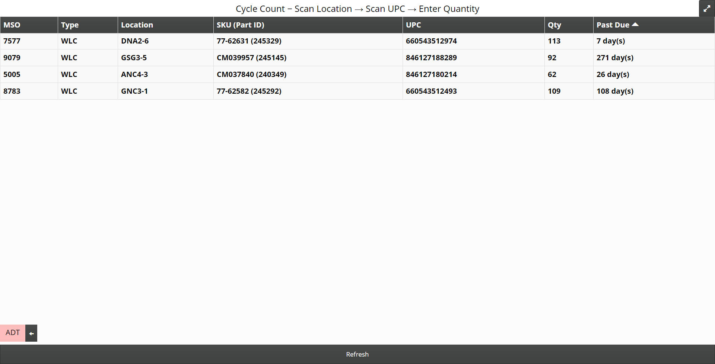Click the fullscreen expand icon
This screenshot has height=364, width=715.
pyautogui.click(x=707, y=8)
